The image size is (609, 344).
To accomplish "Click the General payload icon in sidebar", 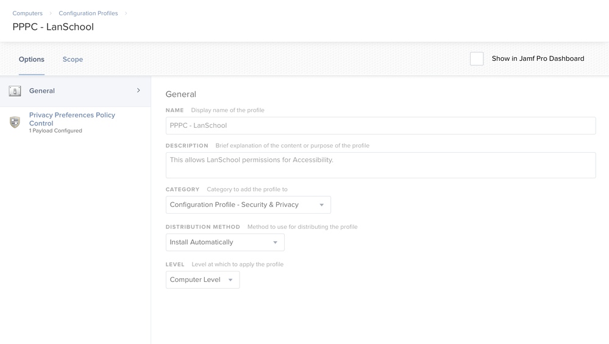I will point(15,91).
